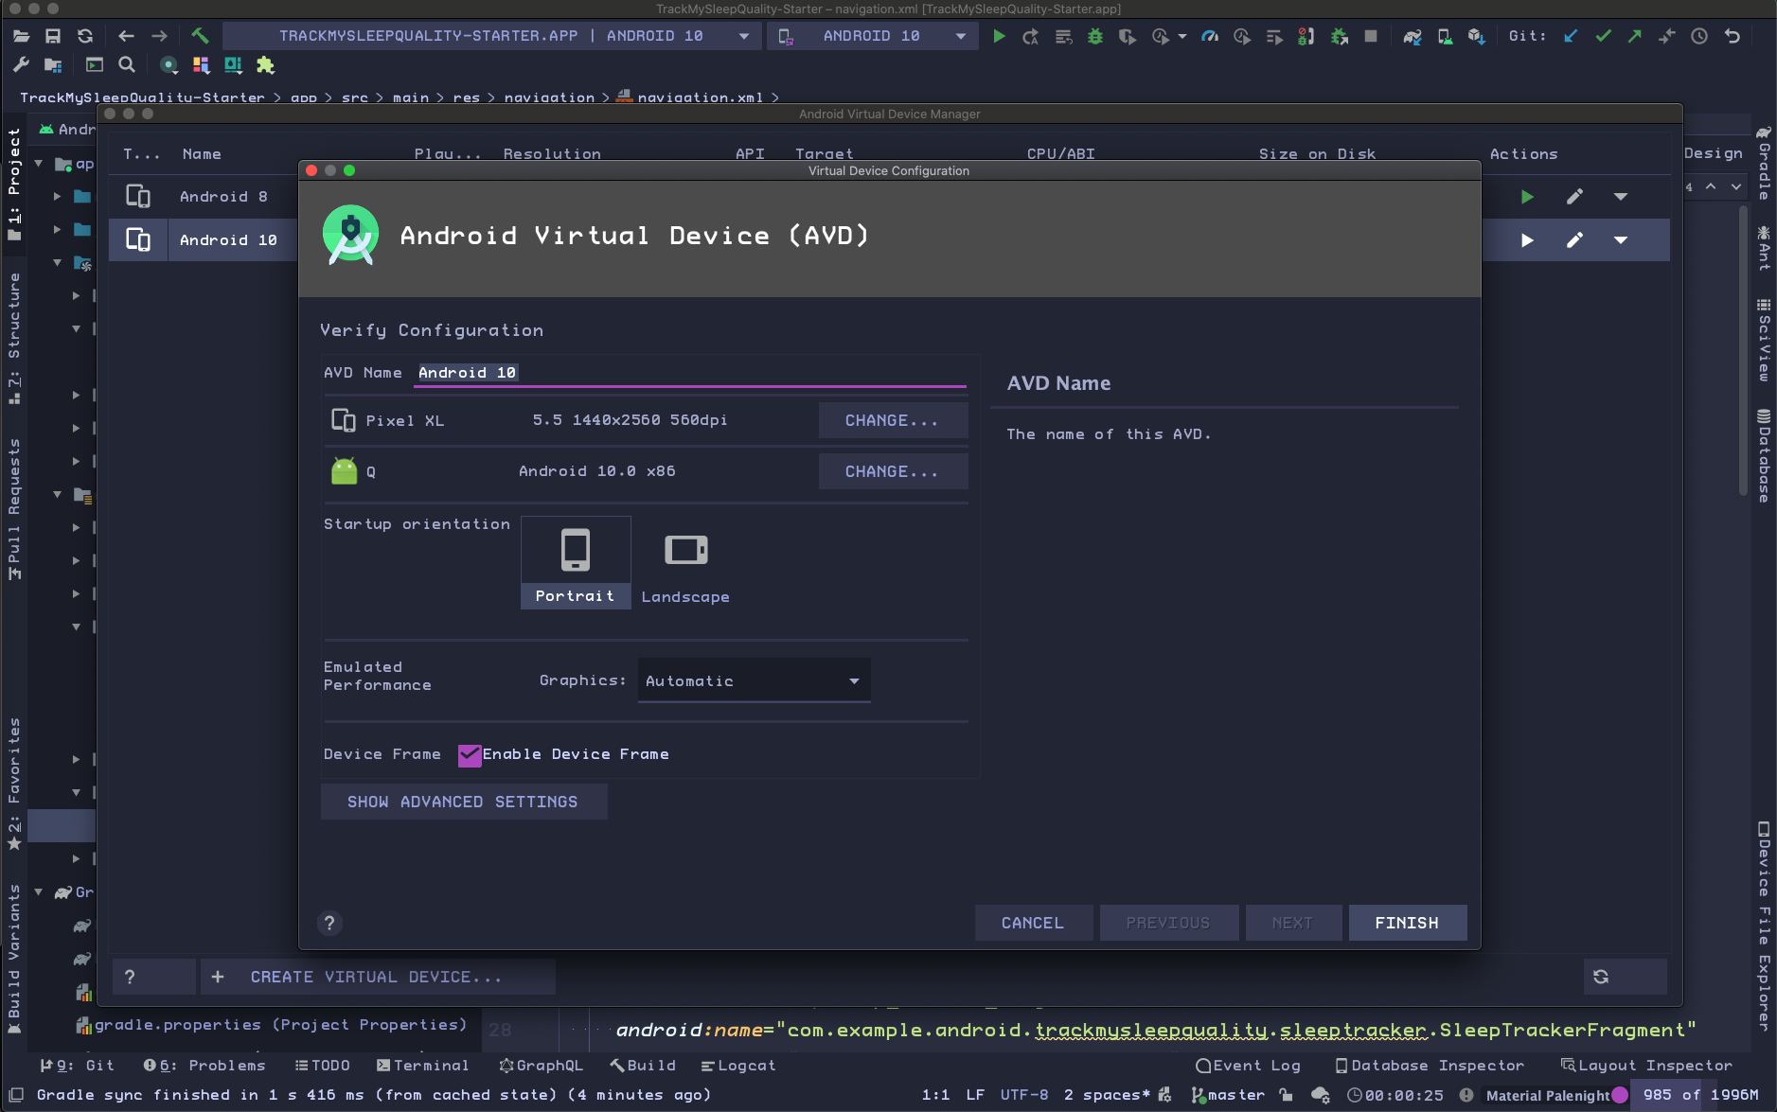Launch Android 10 device in AVD list

point(1526,240)
